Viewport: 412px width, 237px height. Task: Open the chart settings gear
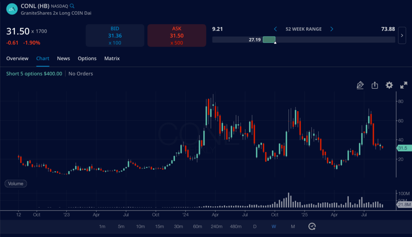389,85
